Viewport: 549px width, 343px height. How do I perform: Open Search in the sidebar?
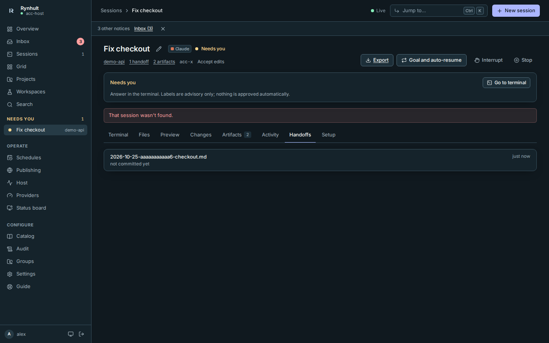coord(45,104)
